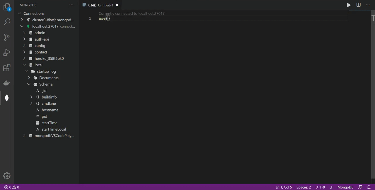
Task: Click the folder icon of startup_log collection
Action: (33, 71)
